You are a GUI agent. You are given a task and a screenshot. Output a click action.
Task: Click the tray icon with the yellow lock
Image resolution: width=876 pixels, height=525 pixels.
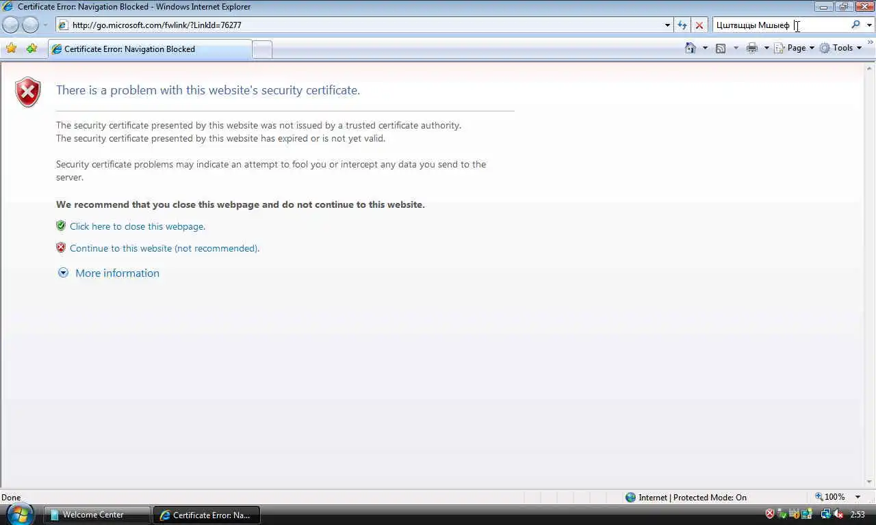pyautogui.click(x=795, y=514)
